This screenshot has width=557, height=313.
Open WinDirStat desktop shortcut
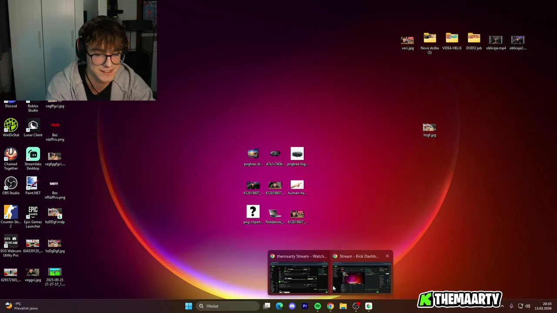coord(11,128)
